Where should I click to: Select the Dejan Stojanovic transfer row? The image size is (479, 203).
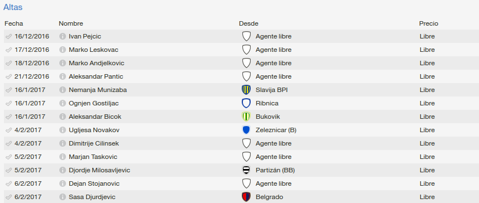click(x=241, y=183)
